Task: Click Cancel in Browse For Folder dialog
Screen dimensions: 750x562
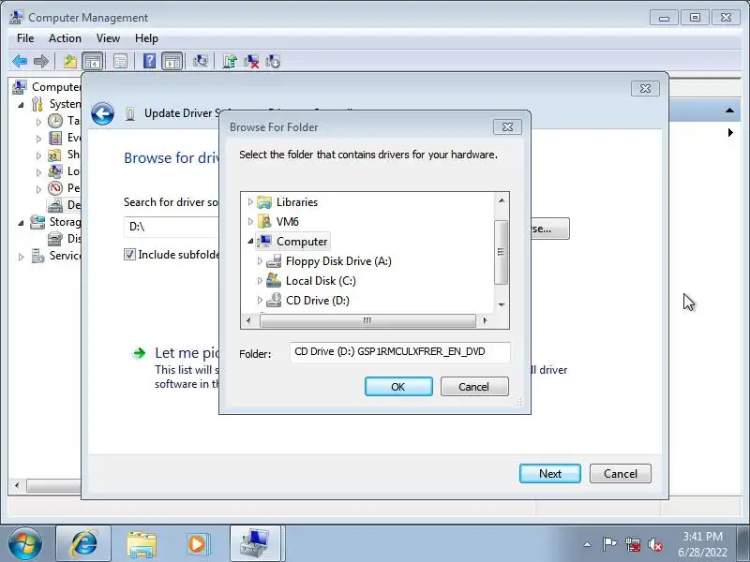Action: tap(474, 387)
